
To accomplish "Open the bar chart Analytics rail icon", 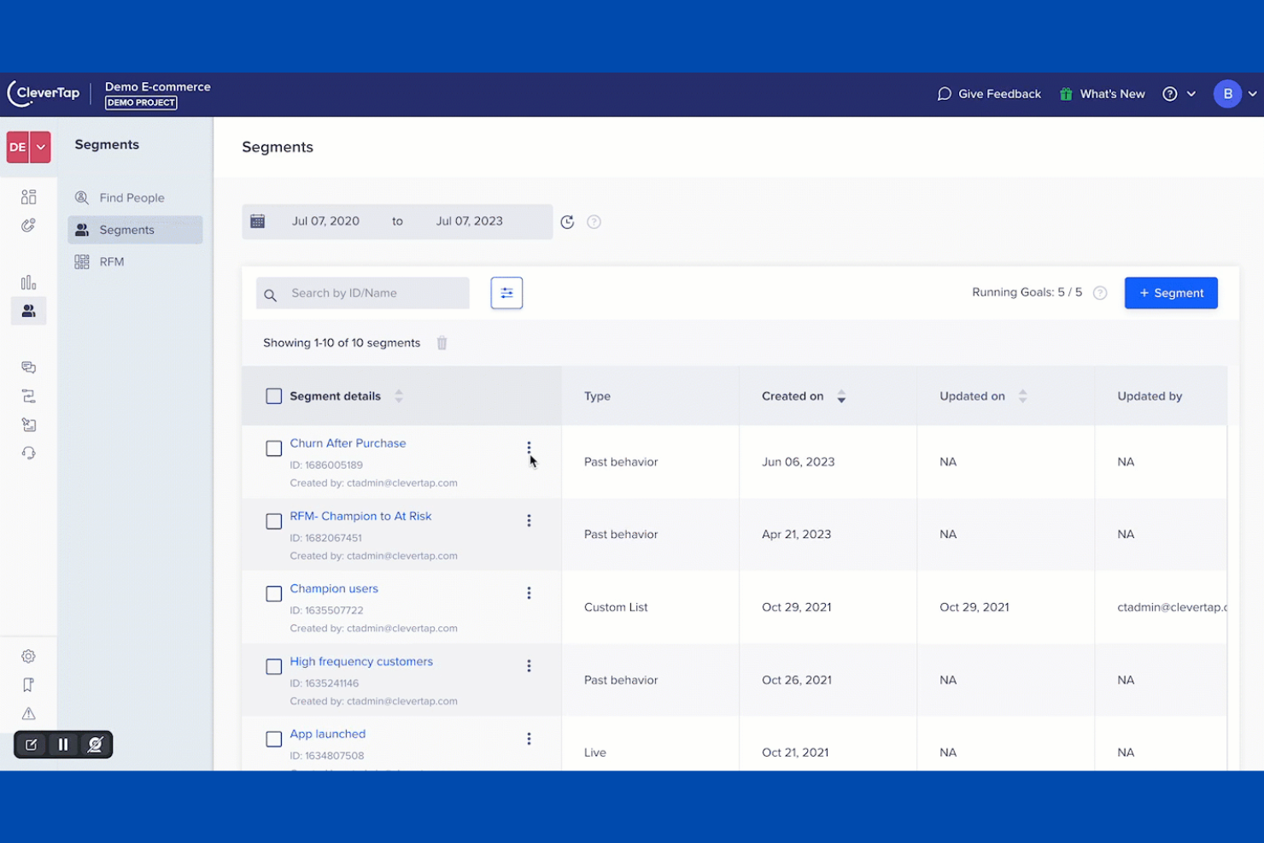I will (x=28, y=282).
